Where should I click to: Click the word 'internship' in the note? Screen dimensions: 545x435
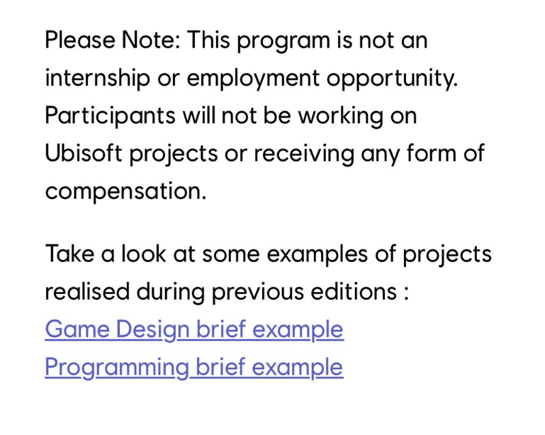97,78
